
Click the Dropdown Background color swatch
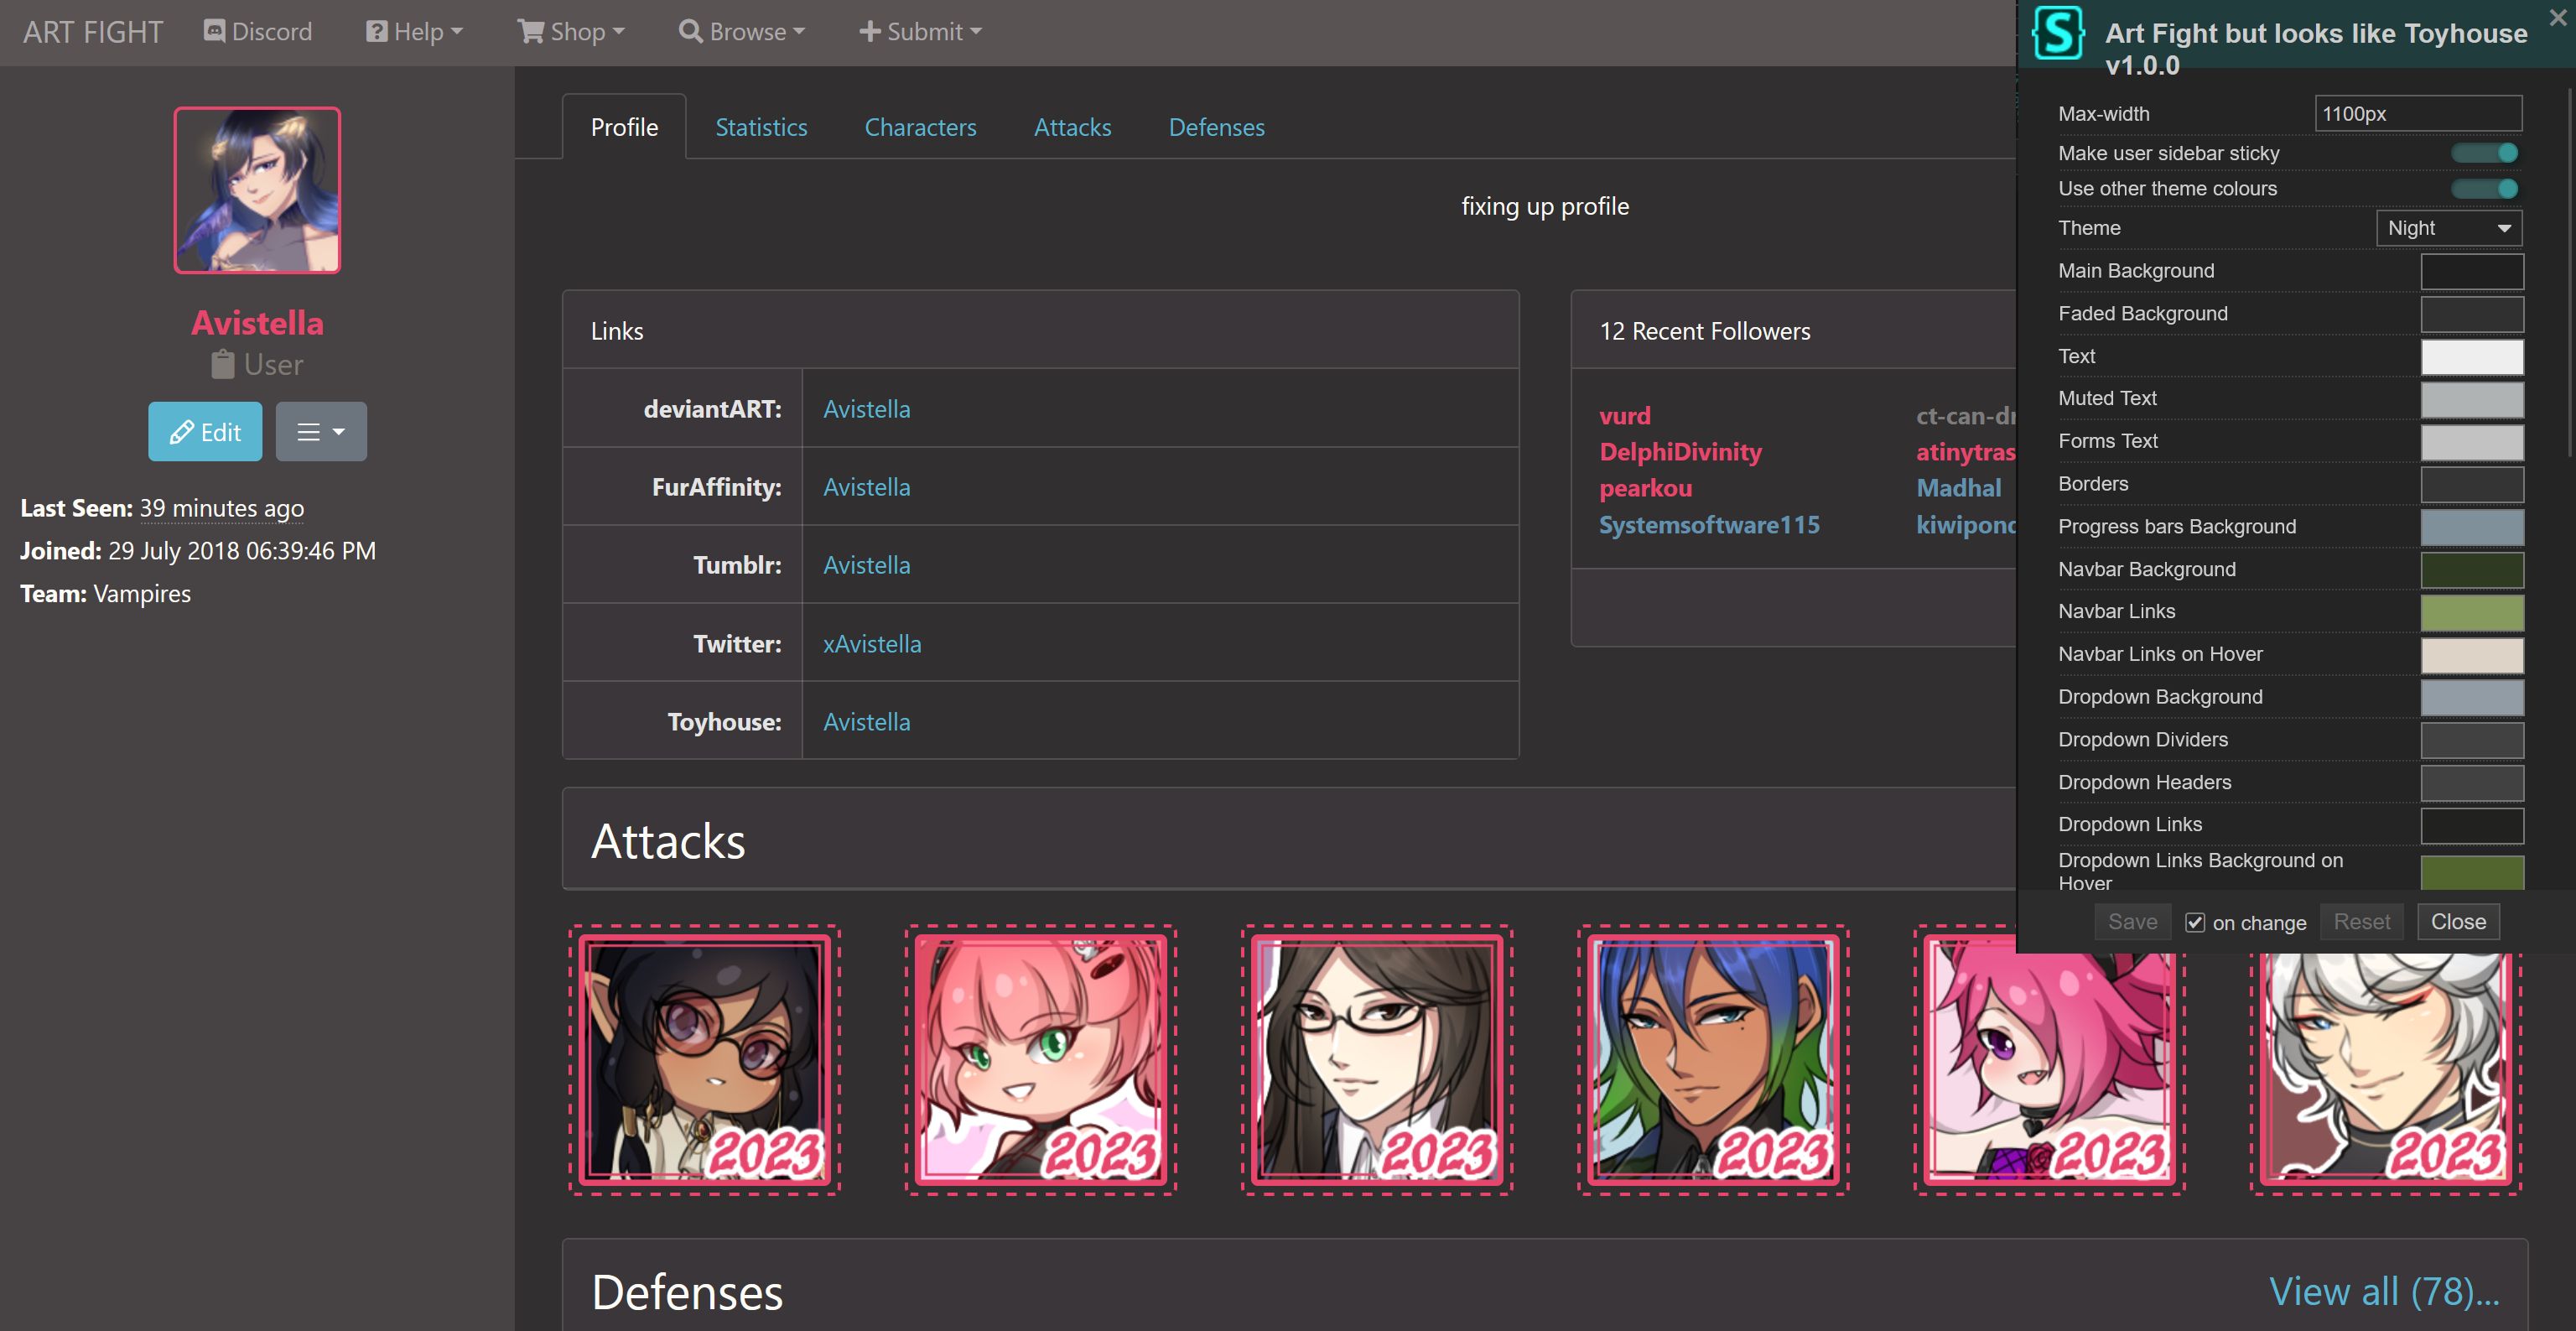pyautogui.click(x=2471, y=698)
